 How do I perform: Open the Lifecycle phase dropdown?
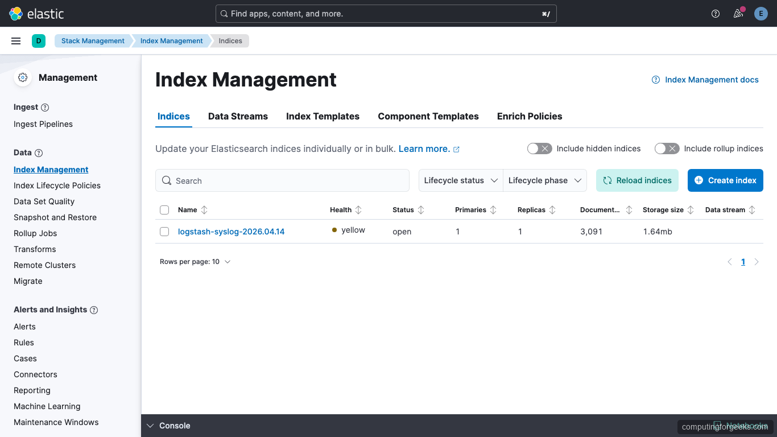click(x=544, y=180)
